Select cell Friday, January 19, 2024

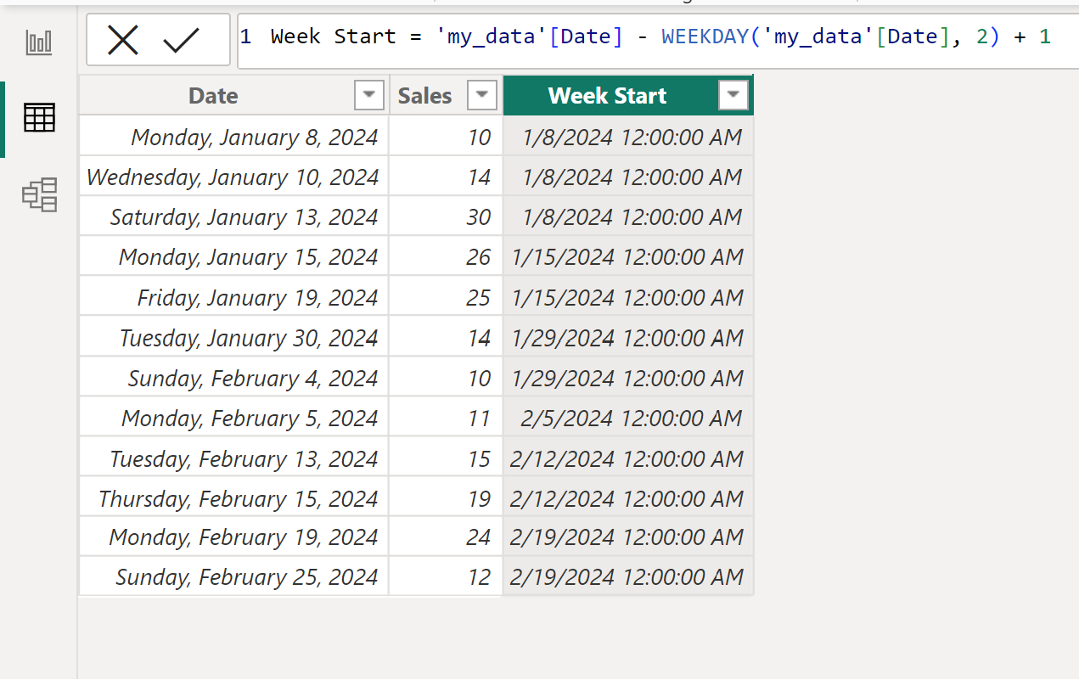click(x=233, y=297)
